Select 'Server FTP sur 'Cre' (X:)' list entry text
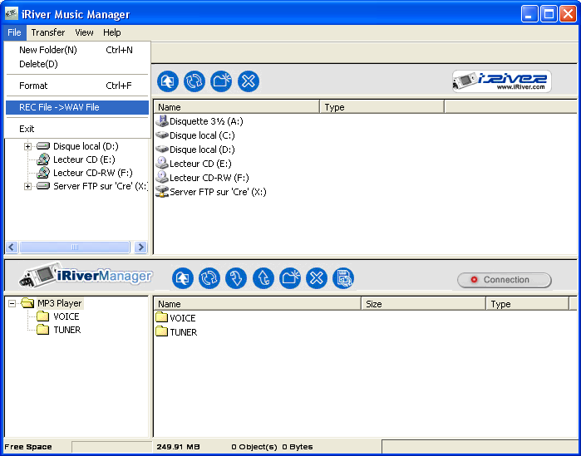This screenshot has width=581, height=456. [x=218, y=191]
